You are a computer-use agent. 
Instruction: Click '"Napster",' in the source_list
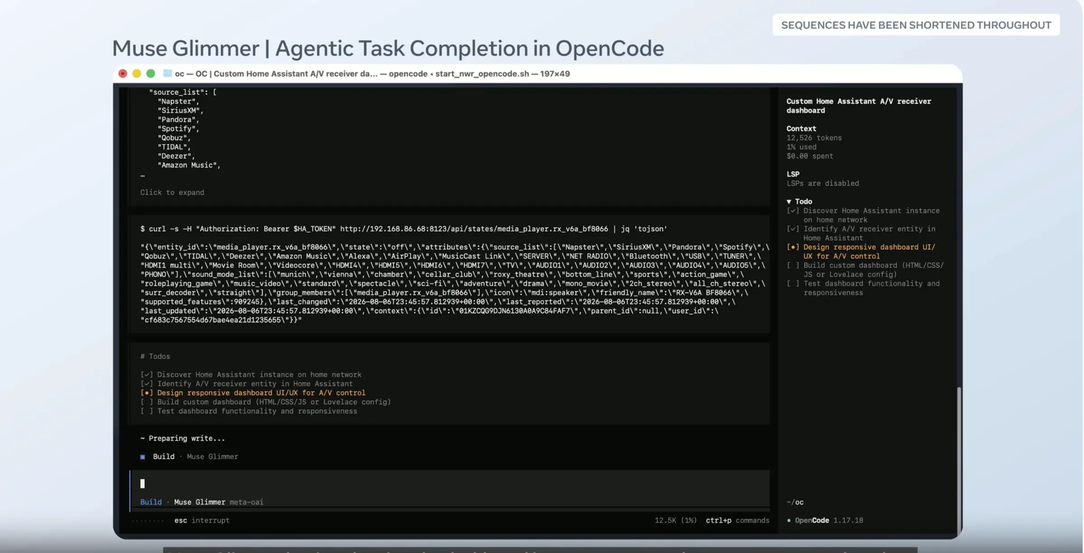point(178,101)
